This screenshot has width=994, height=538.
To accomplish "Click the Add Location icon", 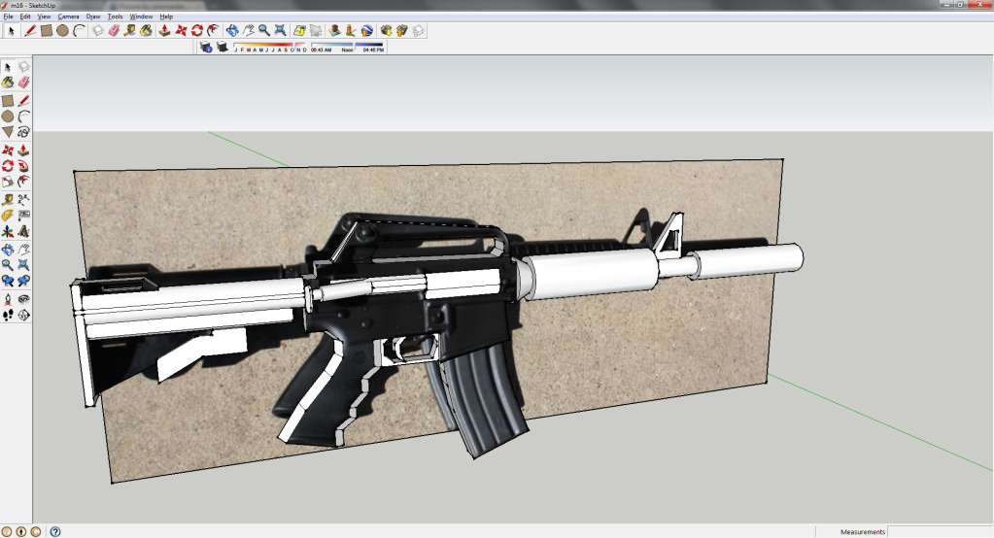I will (x=299, y=30).
